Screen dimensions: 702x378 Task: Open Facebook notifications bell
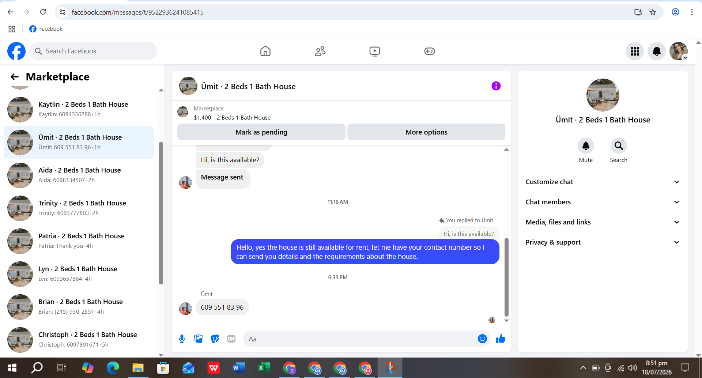[x=657, y=51]
